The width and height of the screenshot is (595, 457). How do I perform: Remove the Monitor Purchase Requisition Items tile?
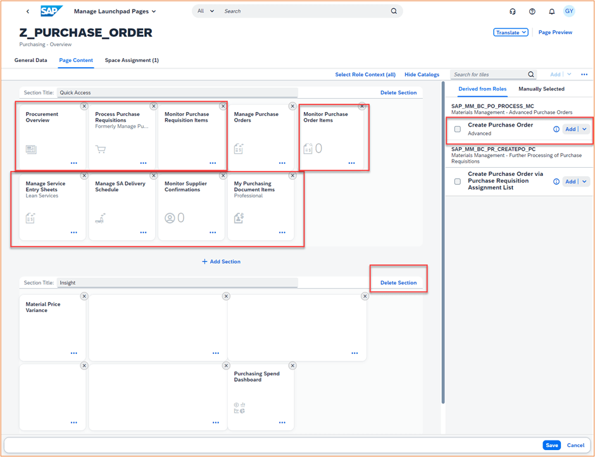coord(223,106)
